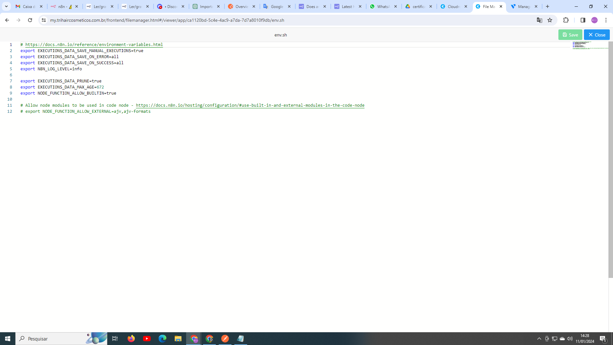This screenshot has width=613, height=345.
Task: Switch to the n8n tab
Action: tap(64, 6)
